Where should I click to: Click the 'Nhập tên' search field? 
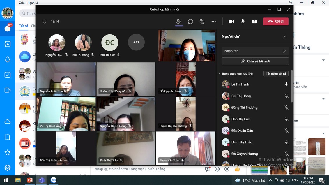click(252, 51)
